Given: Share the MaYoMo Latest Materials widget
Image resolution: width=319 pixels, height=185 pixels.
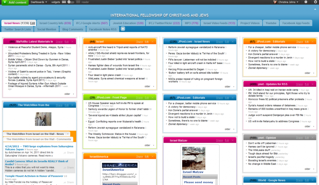Looking at the screenshot, I should pos(59,42).
